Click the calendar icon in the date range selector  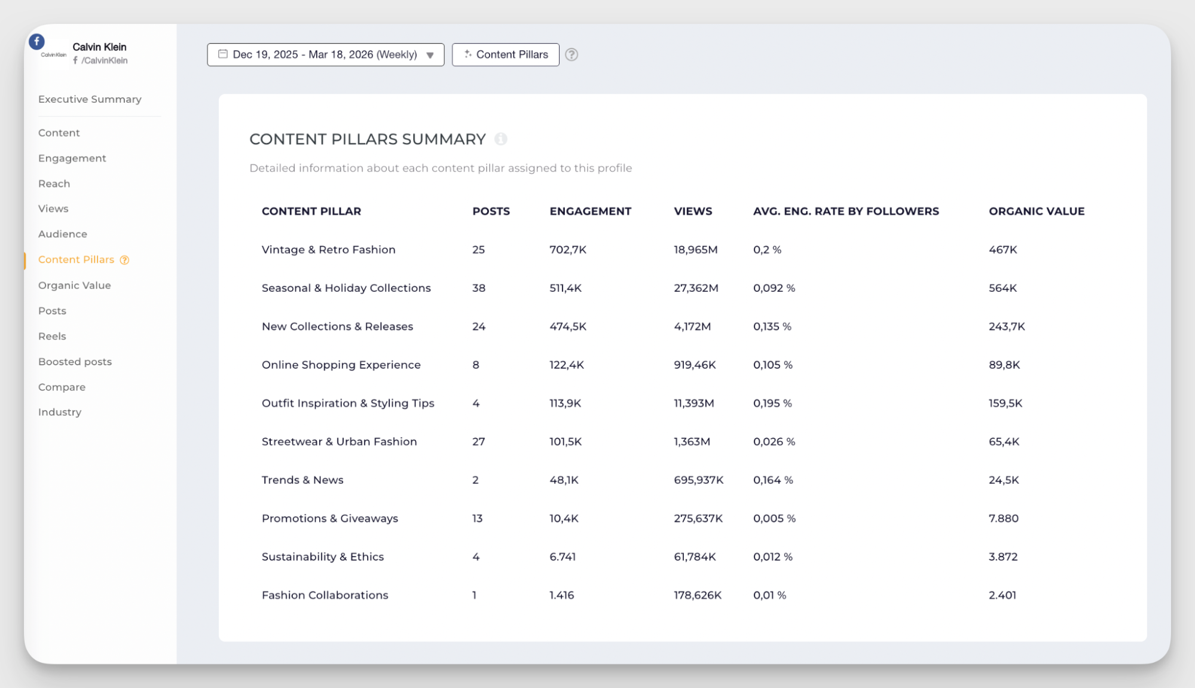222,54
